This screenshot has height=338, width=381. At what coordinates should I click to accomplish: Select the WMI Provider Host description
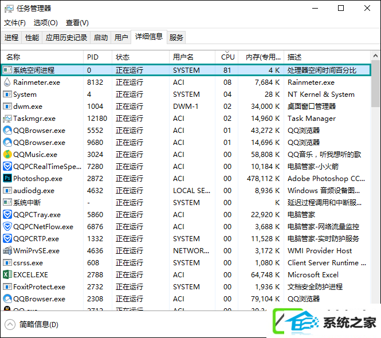click(320, 250)
